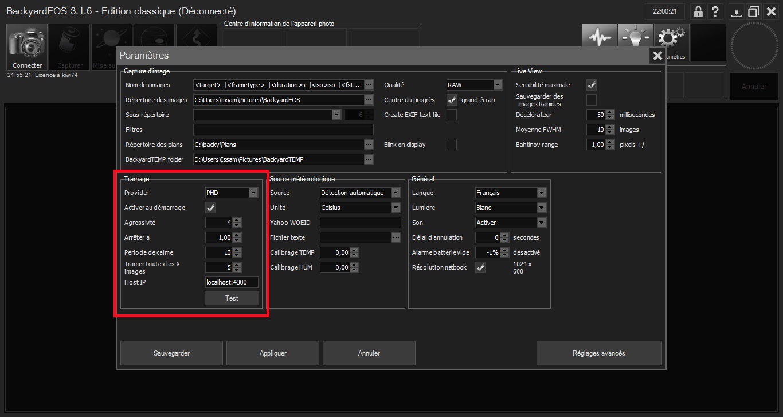Click the Connecter camera icon
Image resolution: width=783 pixels, height=417 pixels.
(28, 47)
